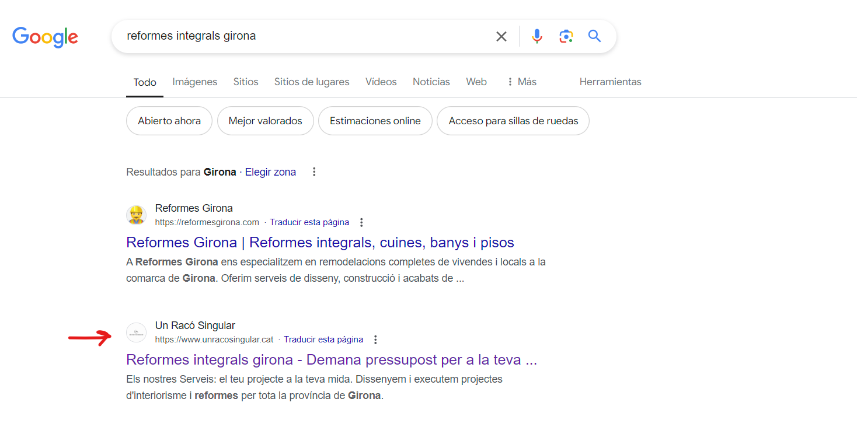Click the 'Reformes Girona' site name
857x427 pixels.
click(194, 208)
